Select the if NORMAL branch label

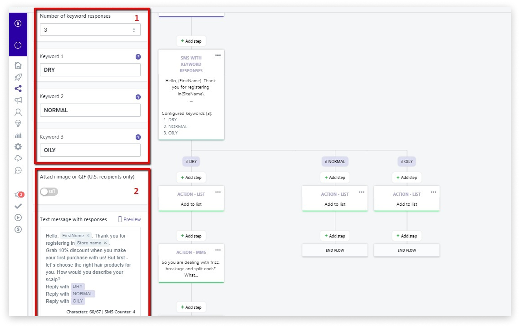coord(335,161)
